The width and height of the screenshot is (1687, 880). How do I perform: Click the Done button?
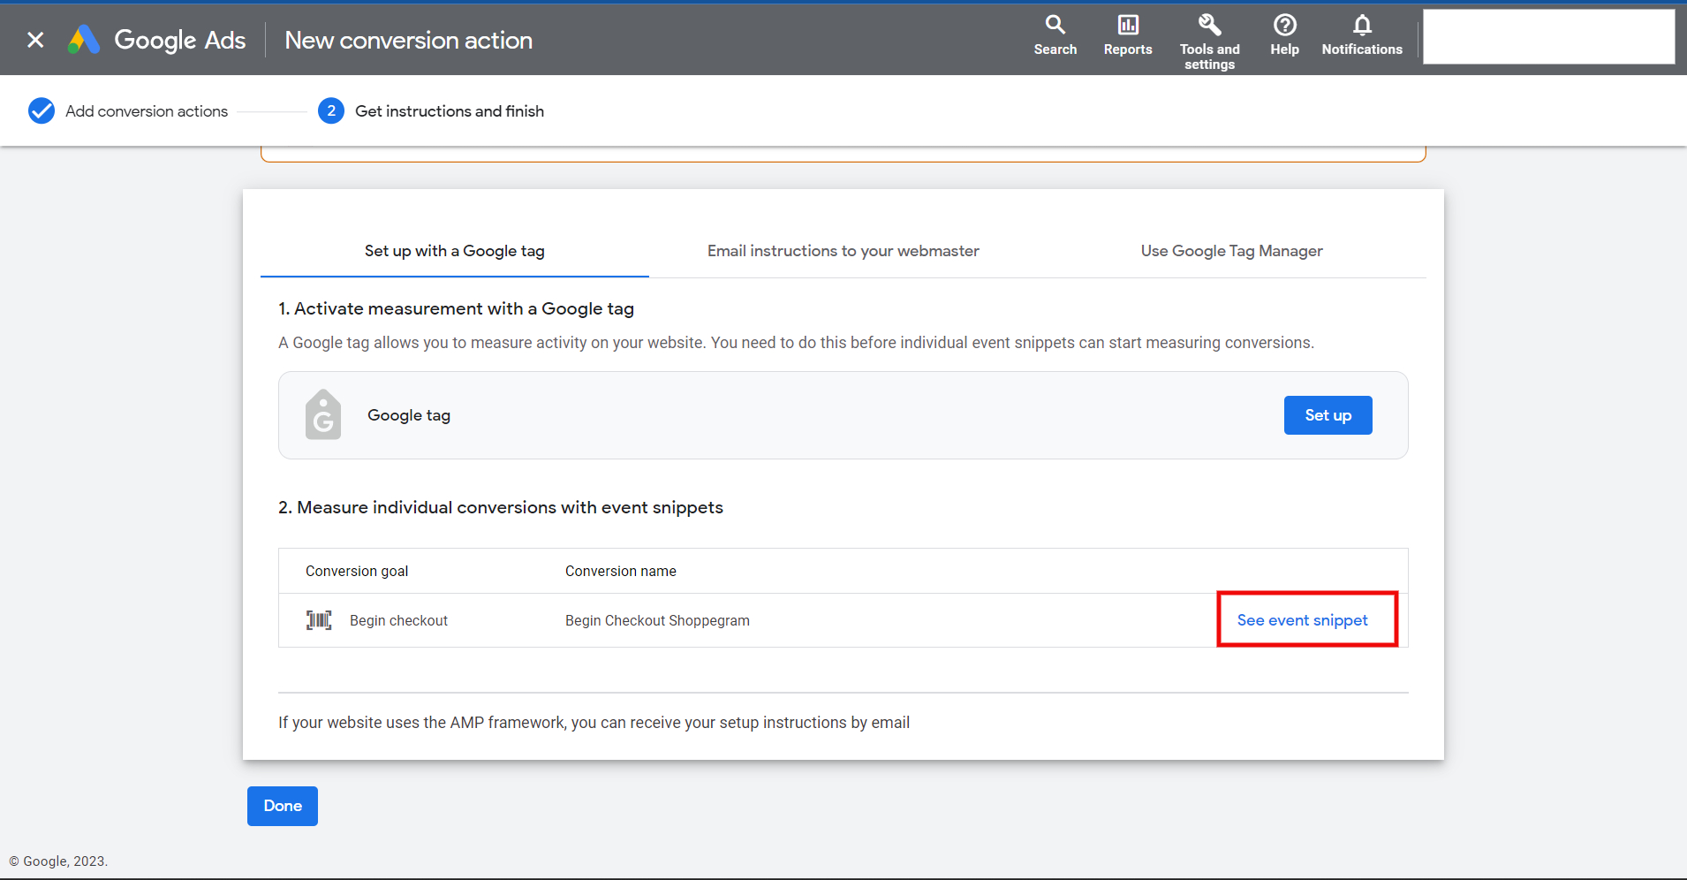coord(283,806)
